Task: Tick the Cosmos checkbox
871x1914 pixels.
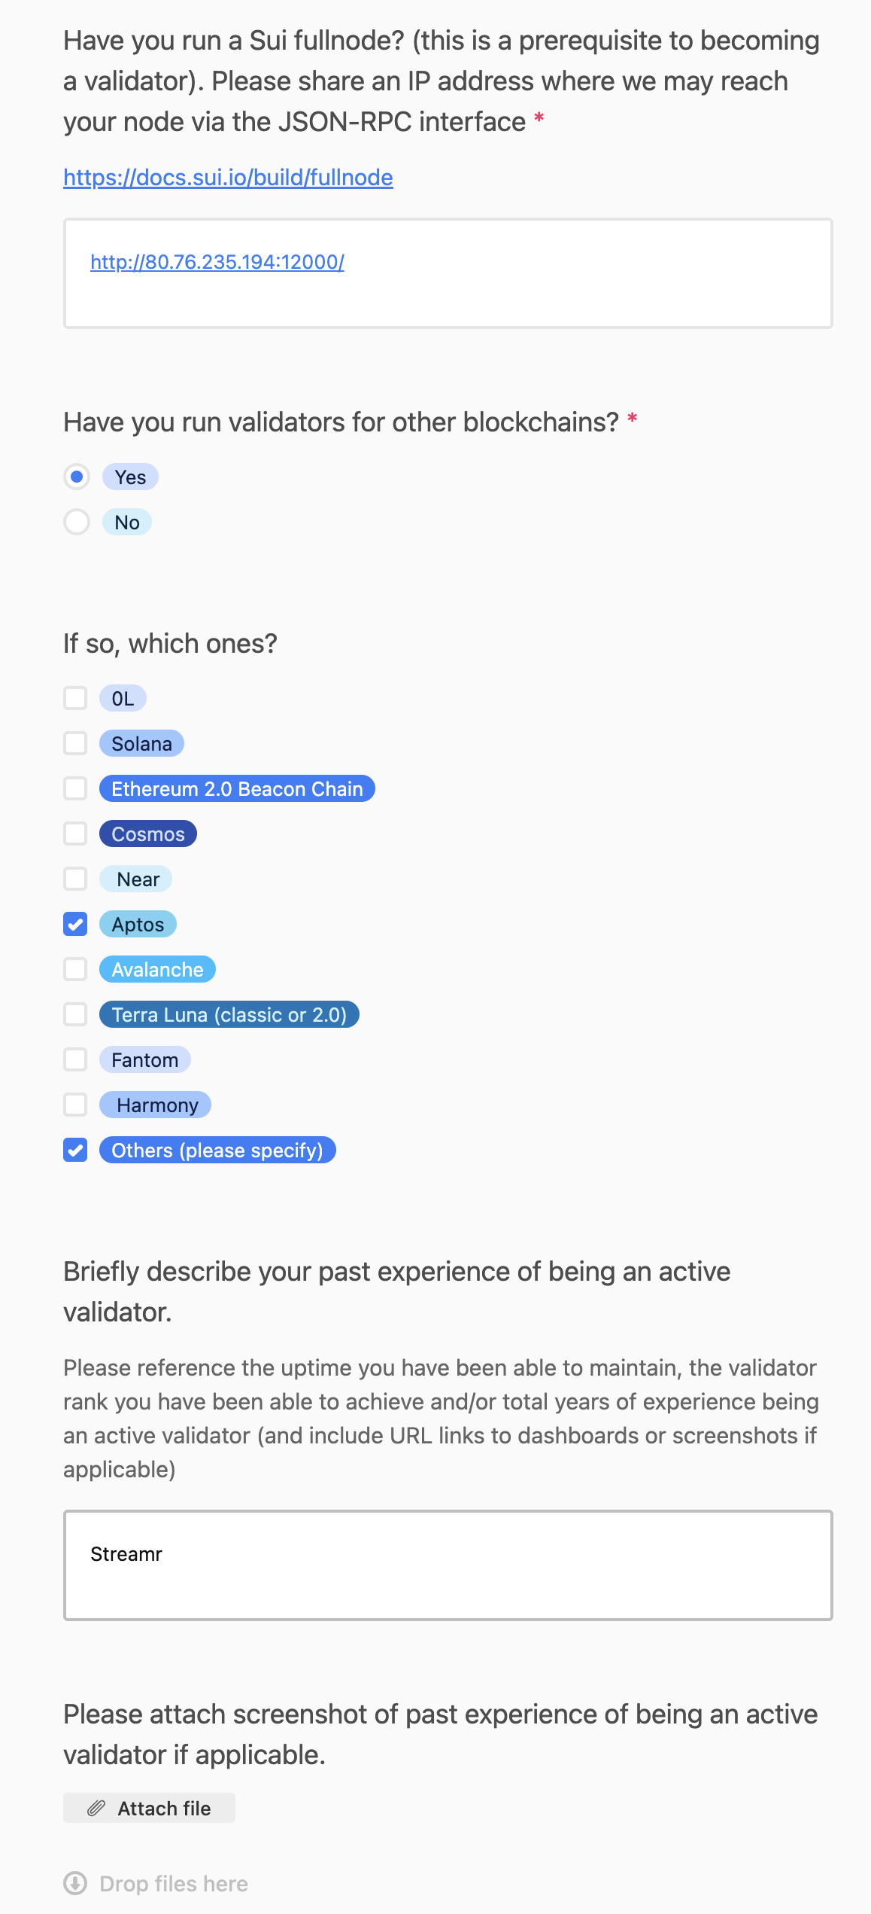Action: (75, 834)
